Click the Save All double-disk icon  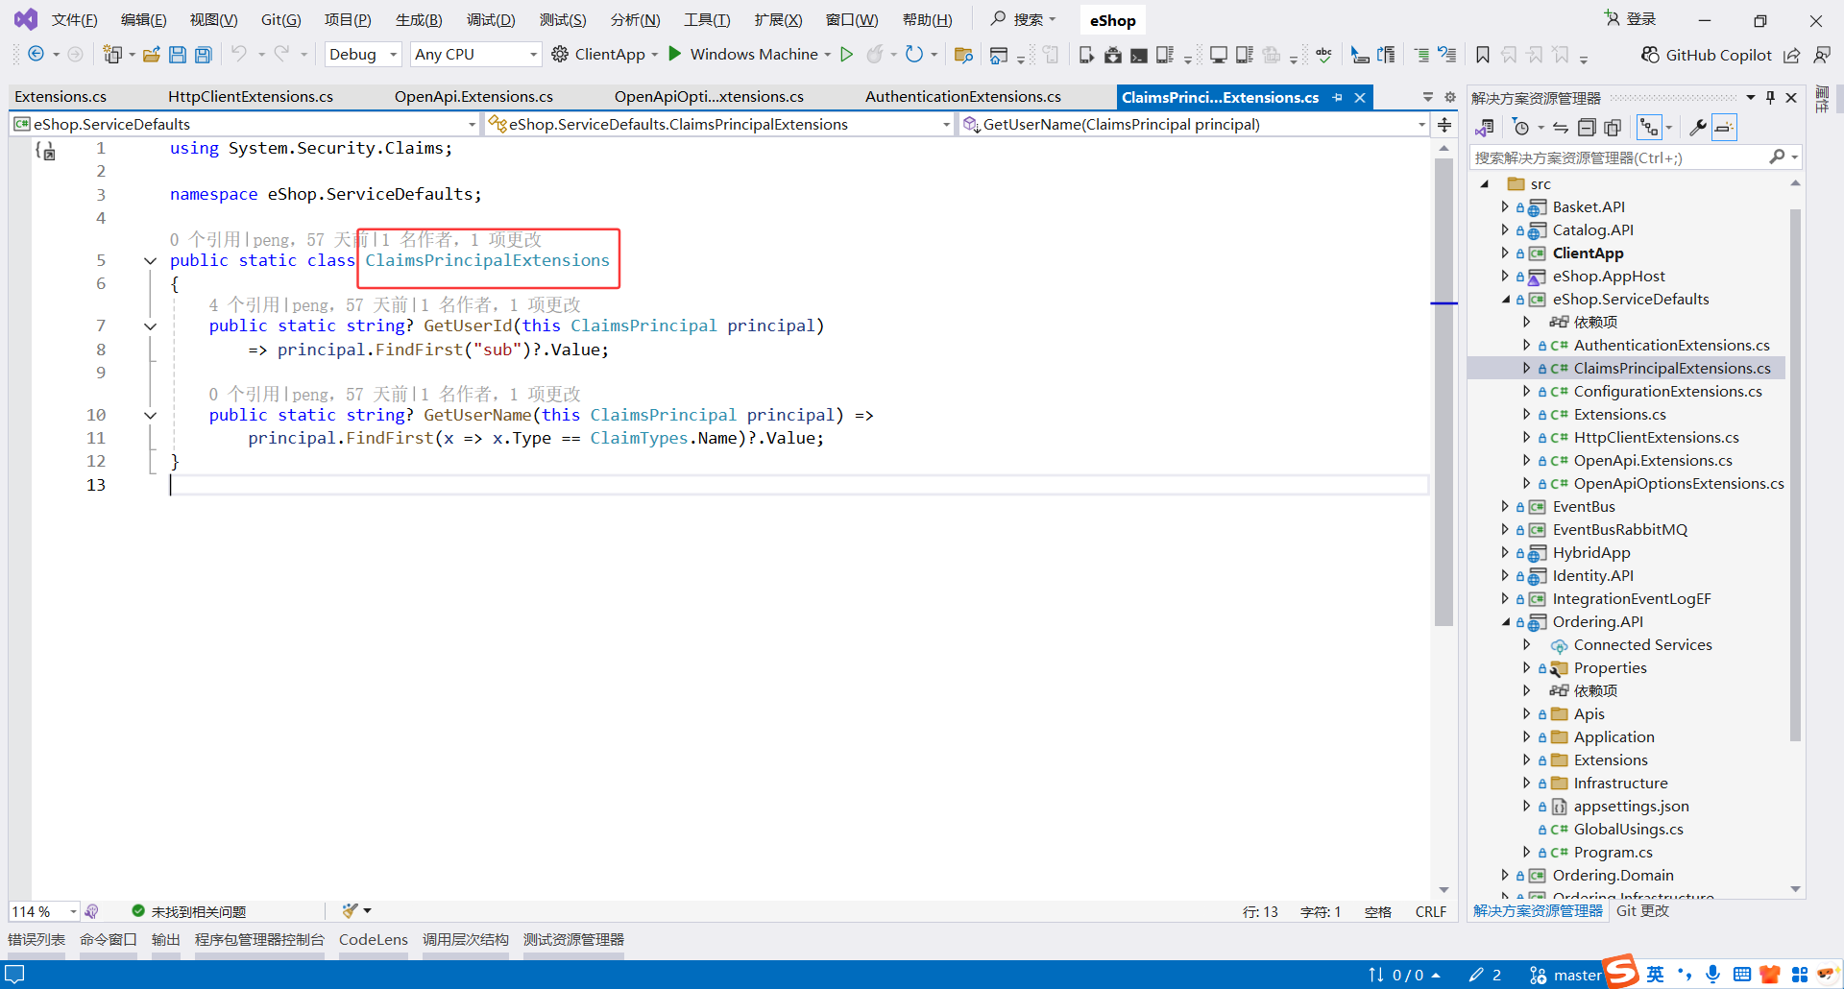click(204, 55)
